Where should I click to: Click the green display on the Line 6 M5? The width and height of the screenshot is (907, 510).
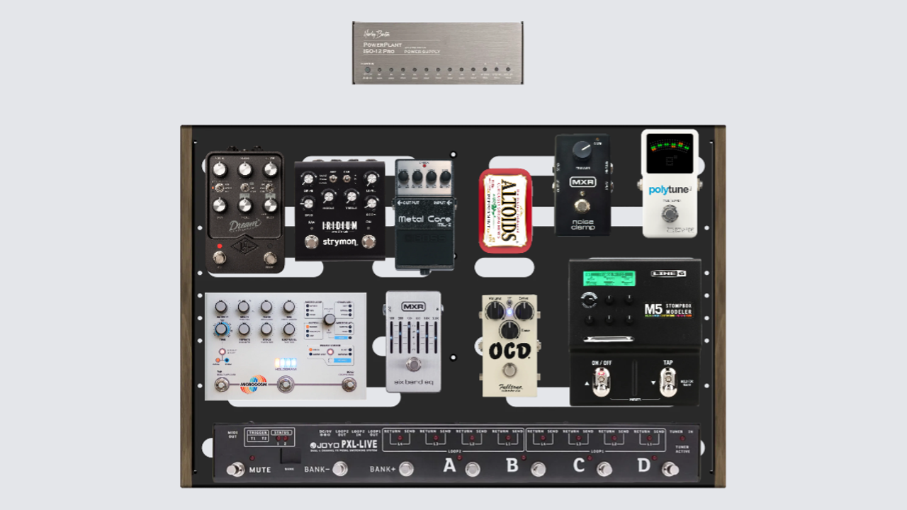[609, 278]
